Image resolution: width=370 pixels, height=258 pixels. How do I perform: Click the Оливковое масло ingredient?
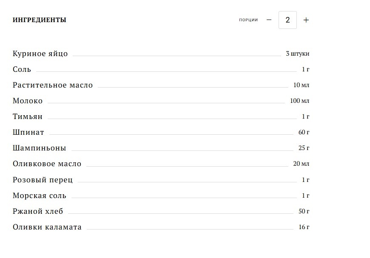pyautogui.click(x=47, y=164)
